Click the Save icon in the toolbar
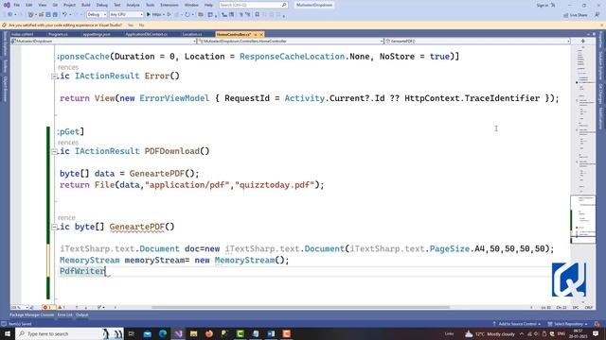The width and height of the screenshot is (606, 340). (x=48, y=15)
